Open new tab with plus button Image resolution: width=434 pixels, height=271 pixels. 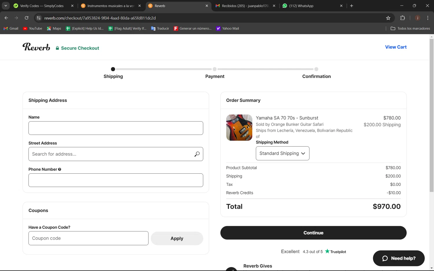coord(352,6)
